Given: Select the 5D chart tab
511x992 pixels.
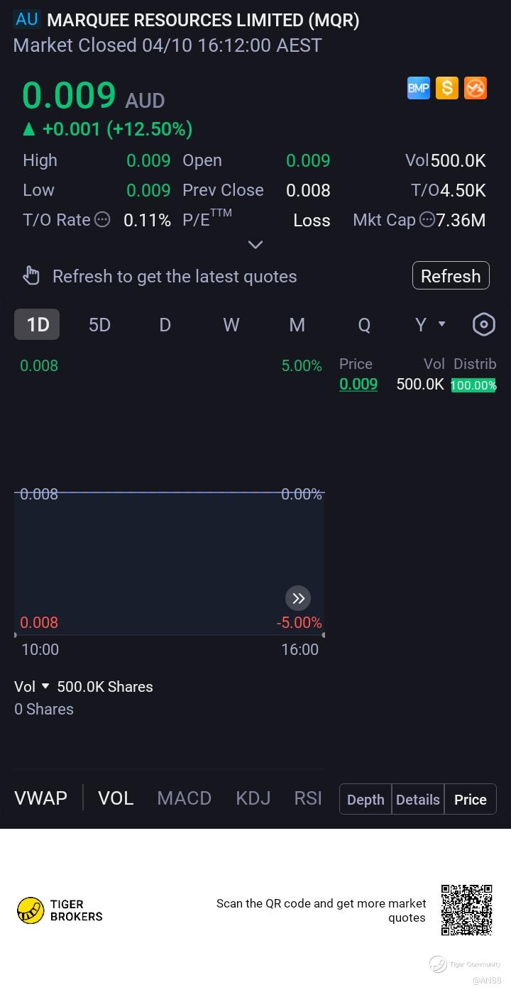Looking at the screenshot, I should point(99,325).
